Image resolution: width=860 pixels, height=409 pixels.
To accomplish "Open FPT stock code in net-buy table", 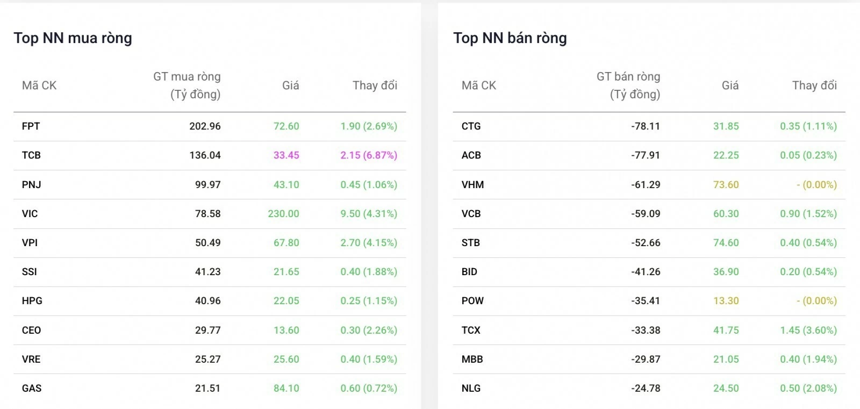I will coord(31,126).
